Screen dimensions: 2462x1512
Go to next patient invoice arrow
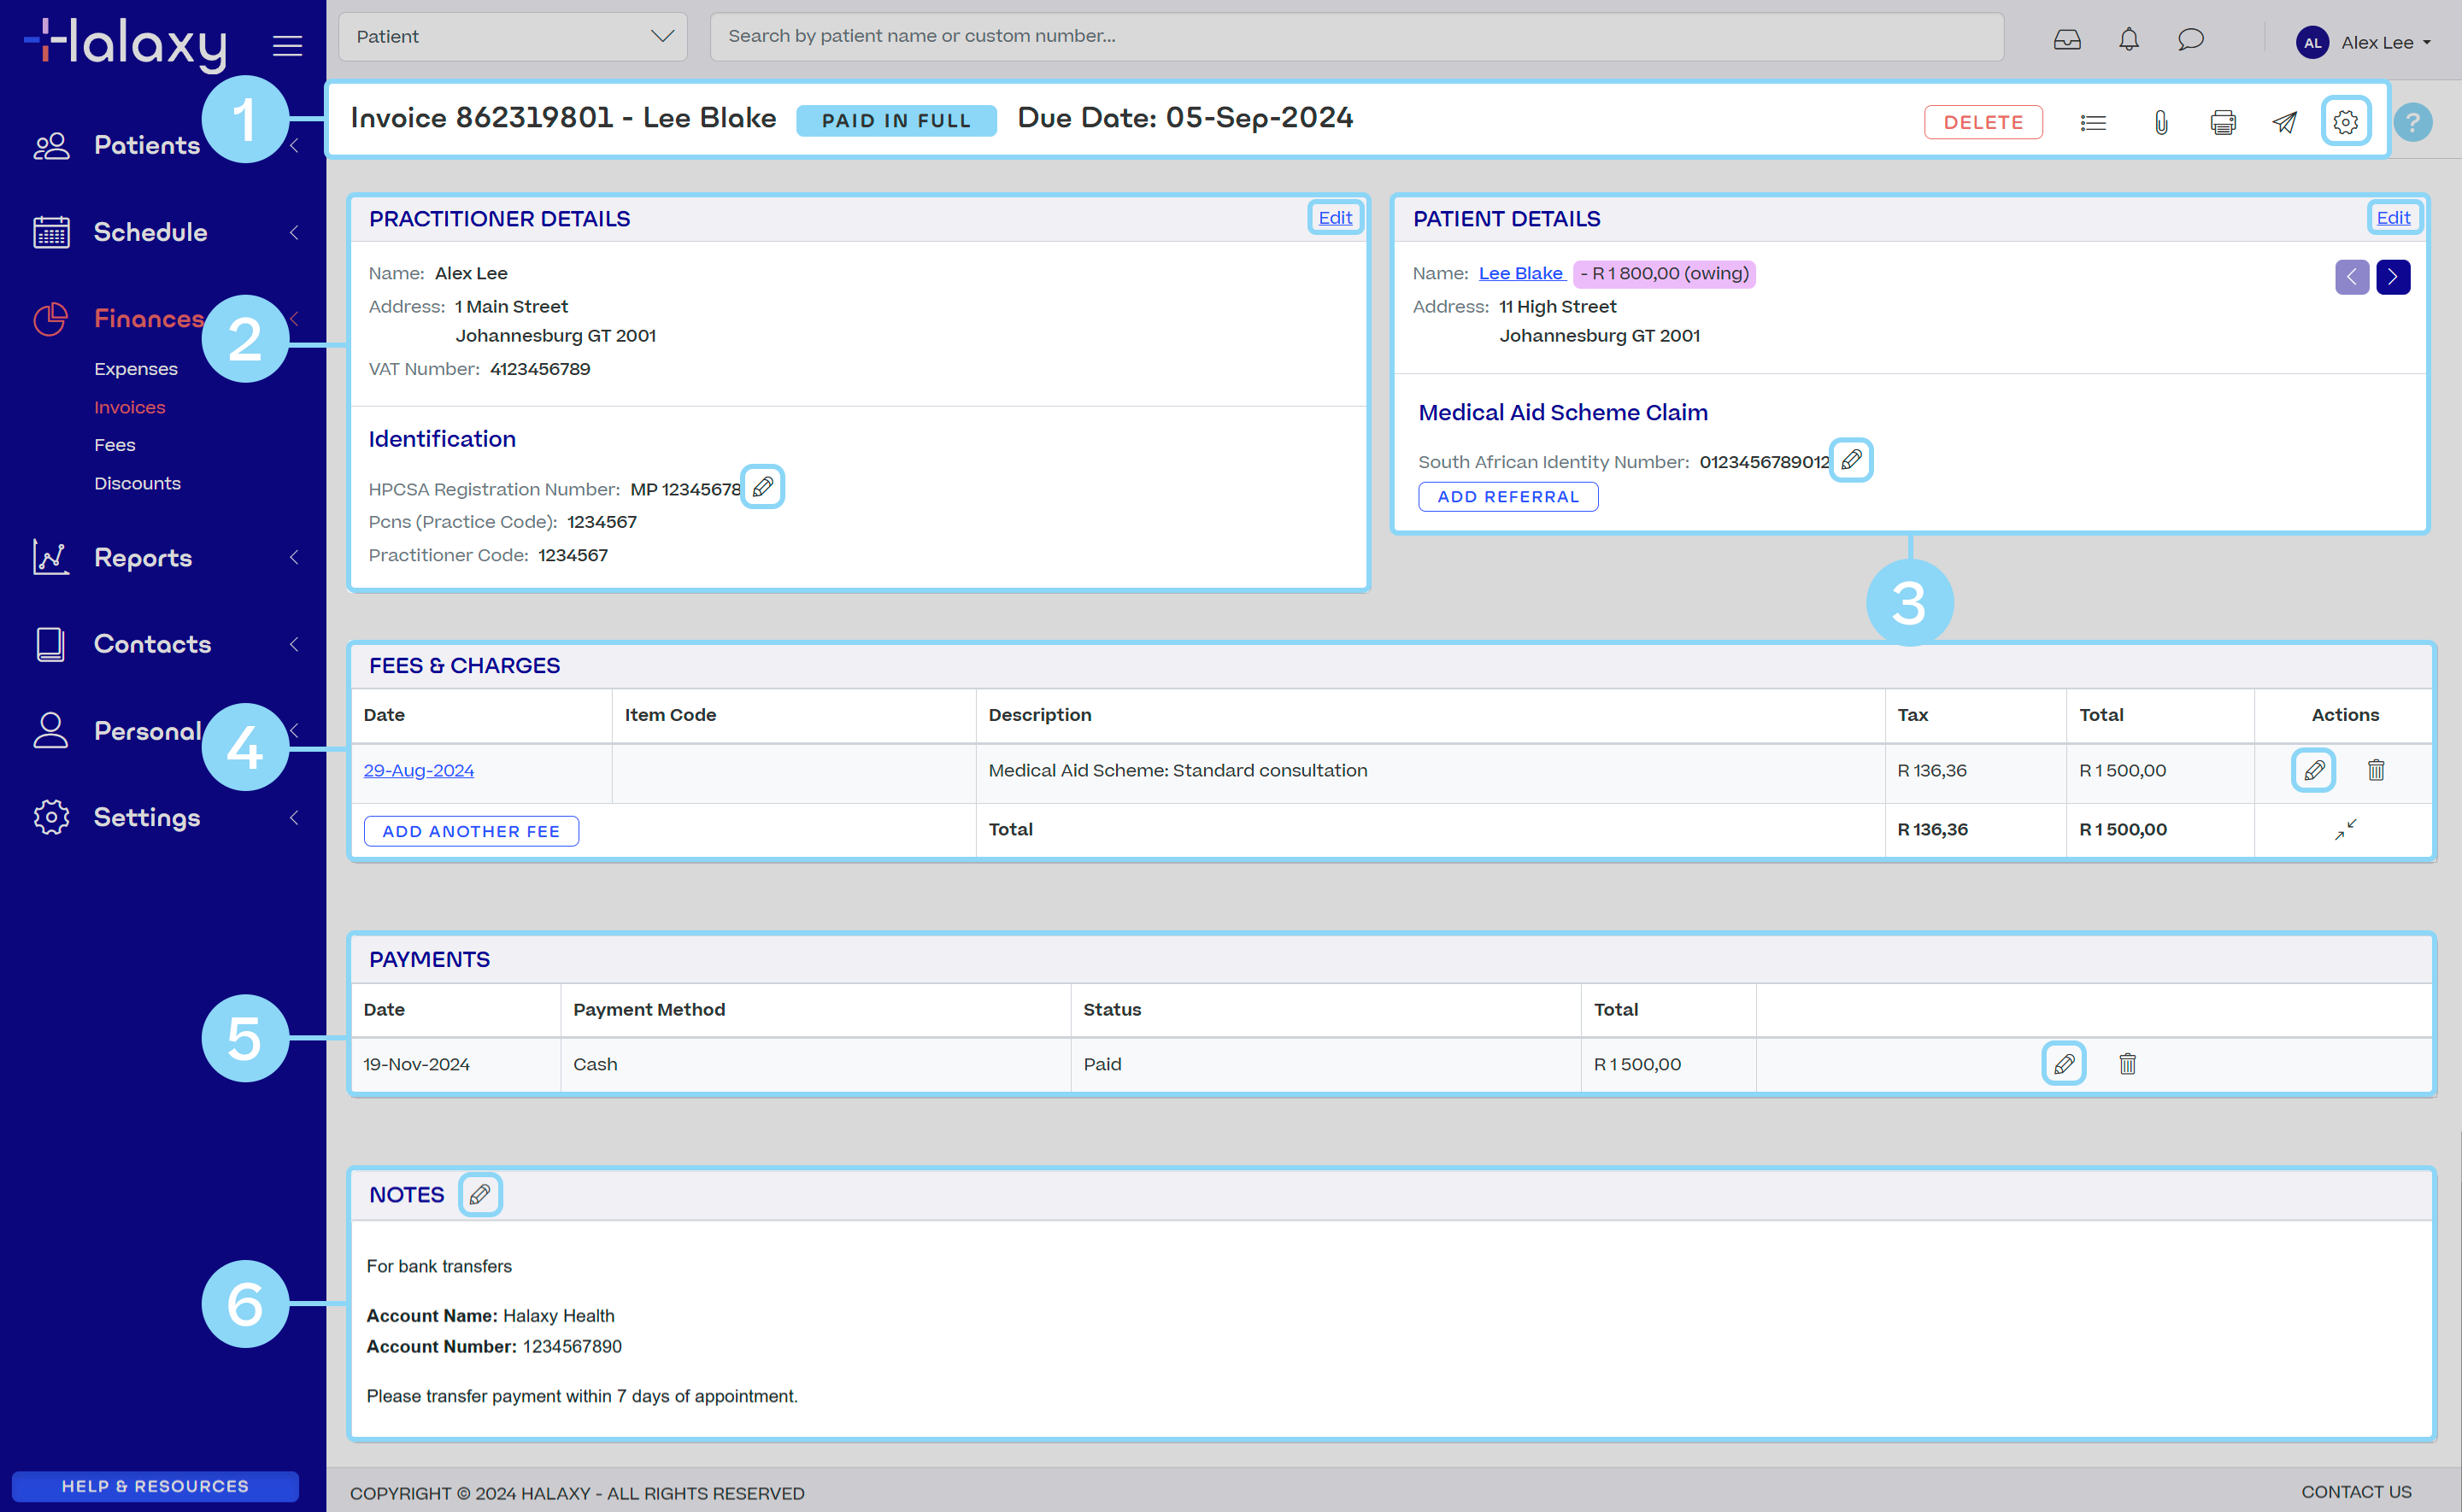(2393, 277)
